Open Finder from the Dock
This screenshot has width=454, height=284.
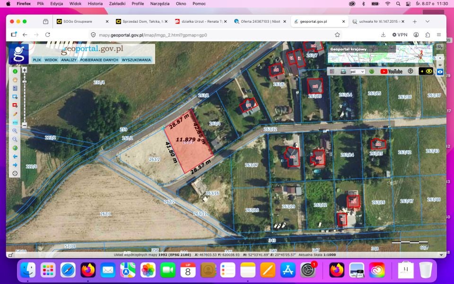click(x=28, y=270)
